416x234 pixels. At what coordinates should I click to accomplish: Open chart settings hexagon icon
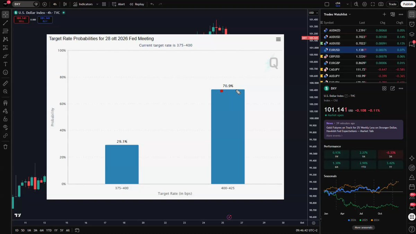click(x=364, y=4)
